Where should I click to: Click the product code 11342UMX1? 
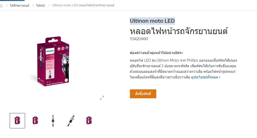[139, 39]
